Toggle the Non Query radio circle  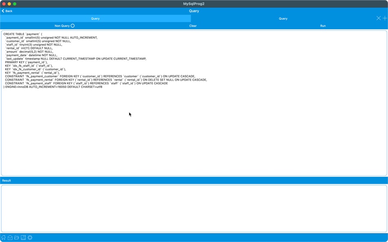coord(72,25)
